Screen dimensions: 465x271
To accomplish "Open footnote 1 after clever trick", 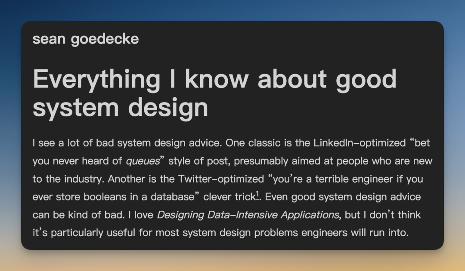I will 257,195.
